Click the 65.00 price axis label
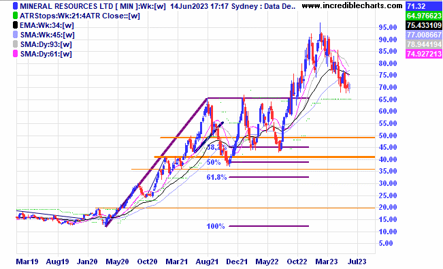443x269 pixels. (388, 99)
